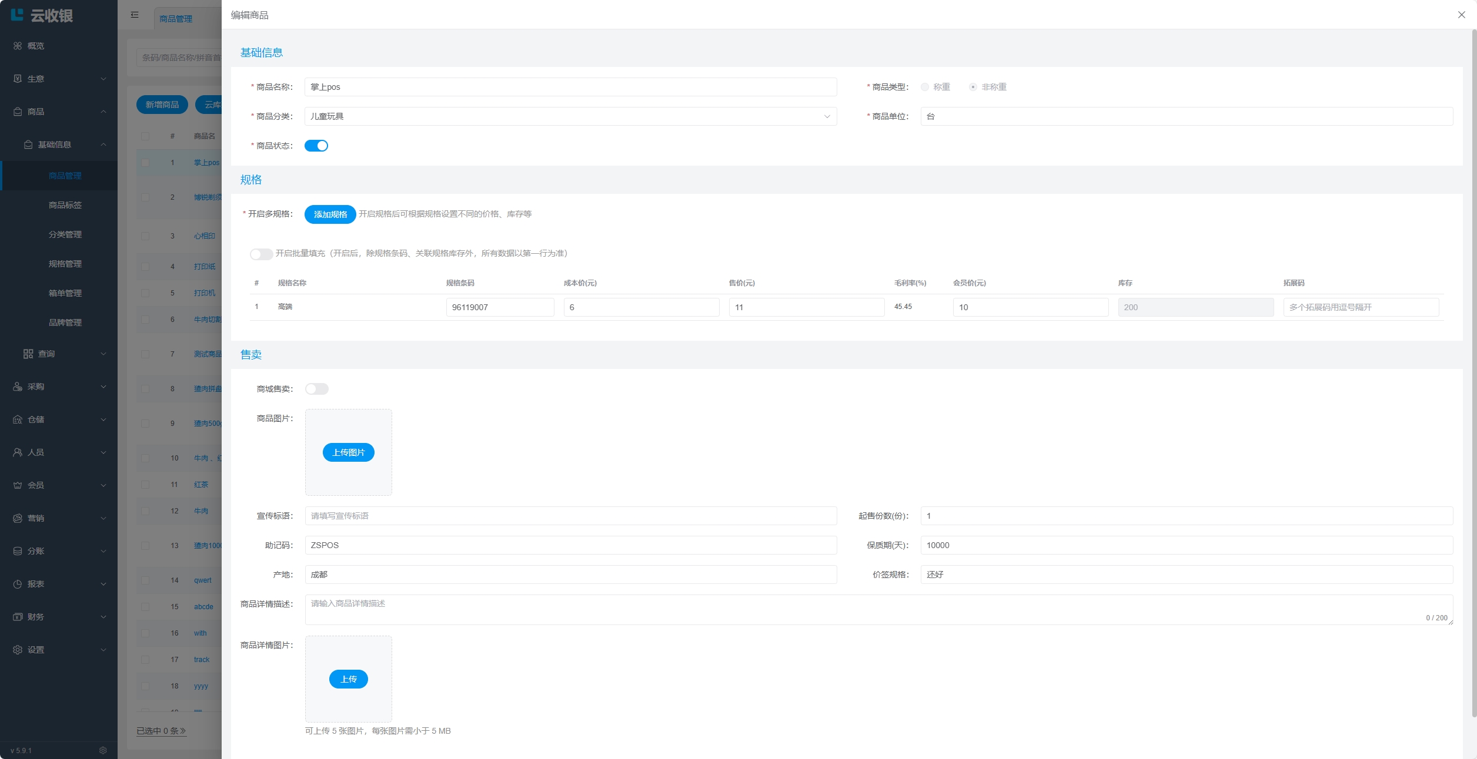The image size is (1477, 759).
Task: Click the 会员 member crown icon
Action: point(18,485)
